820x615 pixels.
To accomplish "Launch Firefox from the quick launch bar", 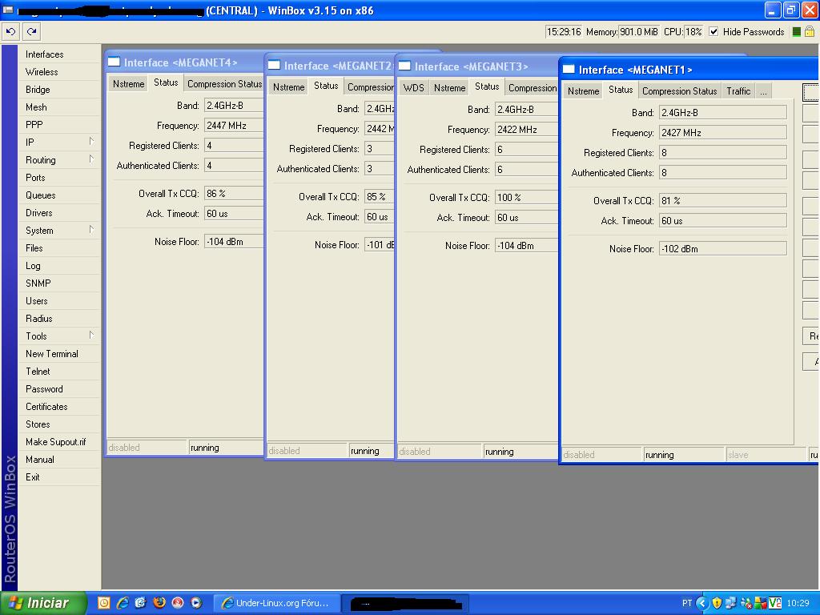I will (159, 603).
